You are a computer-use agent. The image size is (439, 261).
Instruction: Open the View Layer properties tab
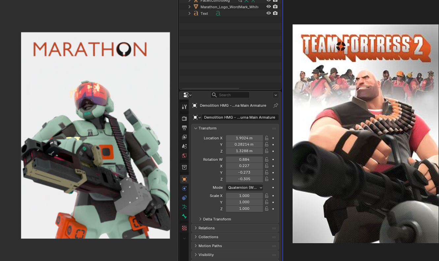(184, 137)
